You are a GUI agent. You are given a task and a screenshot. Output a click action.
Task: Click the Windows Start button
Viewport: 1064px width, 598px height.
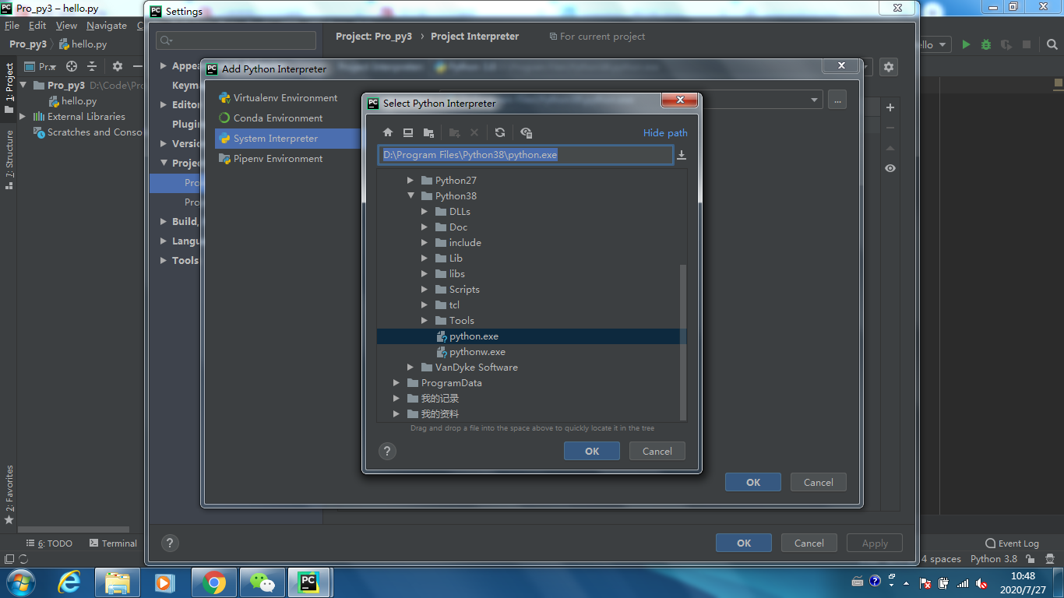tap(19, 582)
